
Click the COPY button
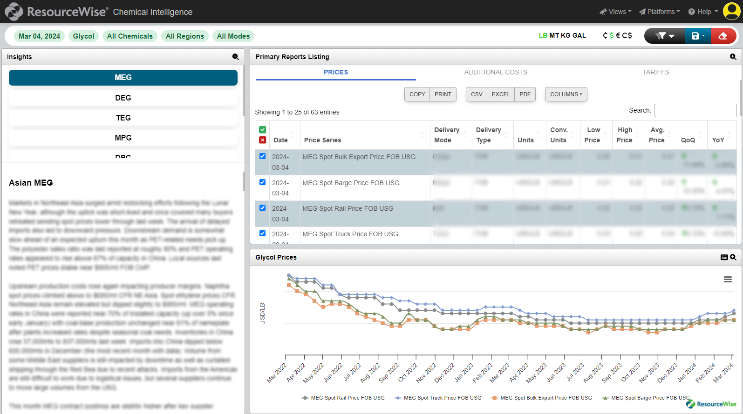417,94
